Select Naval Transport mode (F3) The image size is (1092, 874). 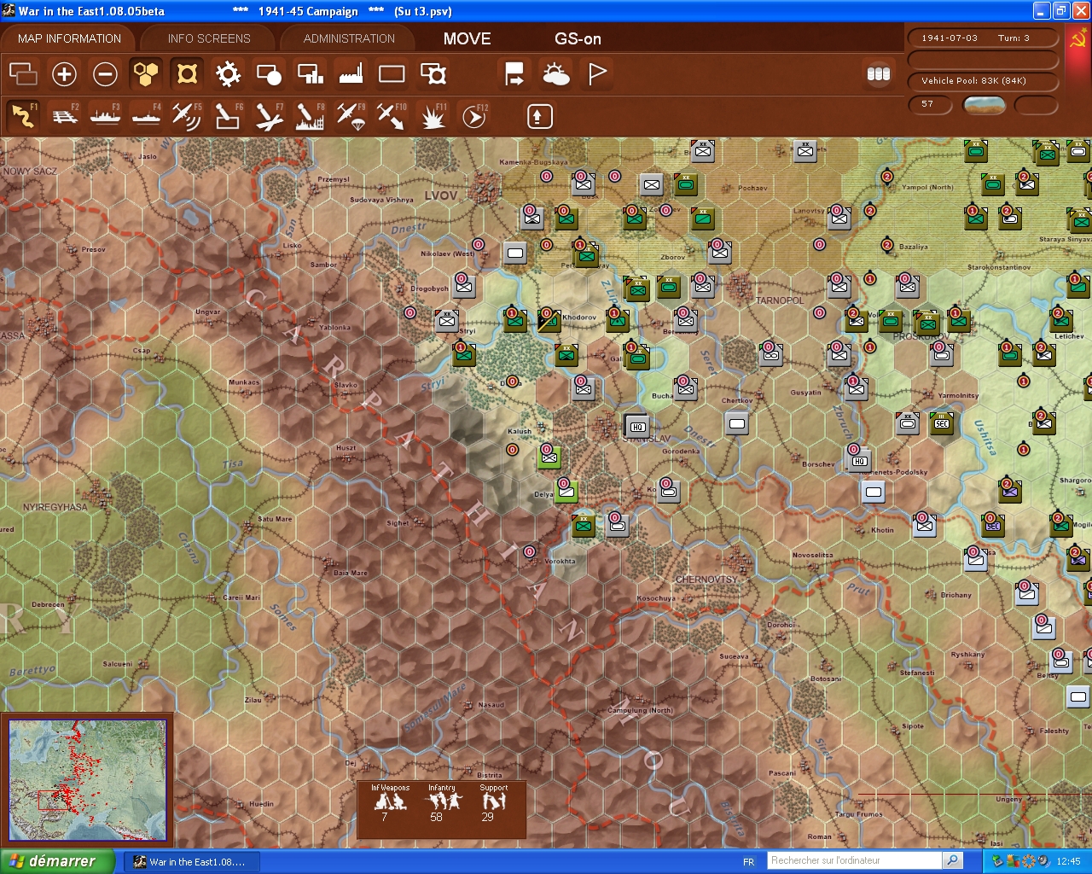[105, 115]
